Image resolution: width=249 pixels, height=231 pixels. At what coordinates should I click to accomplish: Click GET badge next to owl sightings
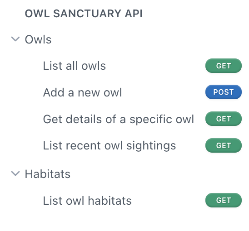[x=224, y=145]
